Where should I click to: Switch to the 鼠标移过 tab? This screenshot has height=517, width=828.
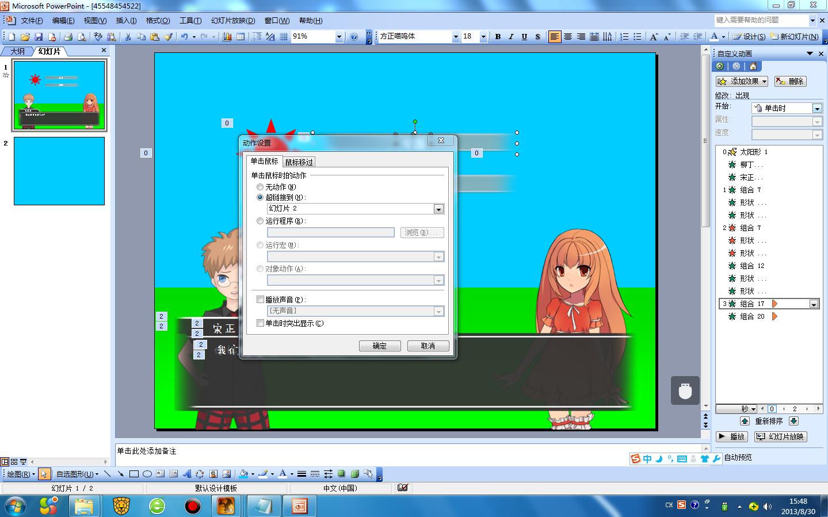coord(299,162)
